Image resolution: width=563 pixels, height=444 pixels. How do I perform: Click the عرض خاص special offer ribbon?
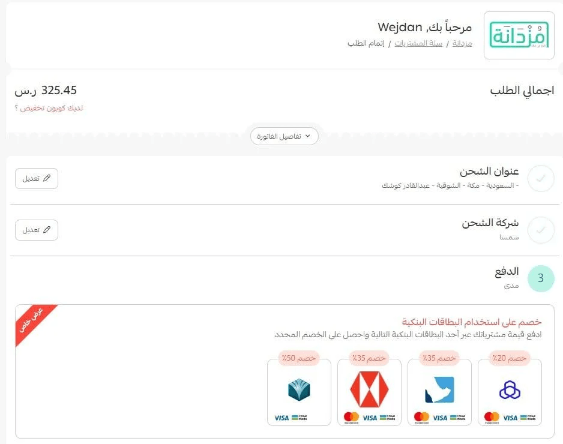(x=32, y=321)
